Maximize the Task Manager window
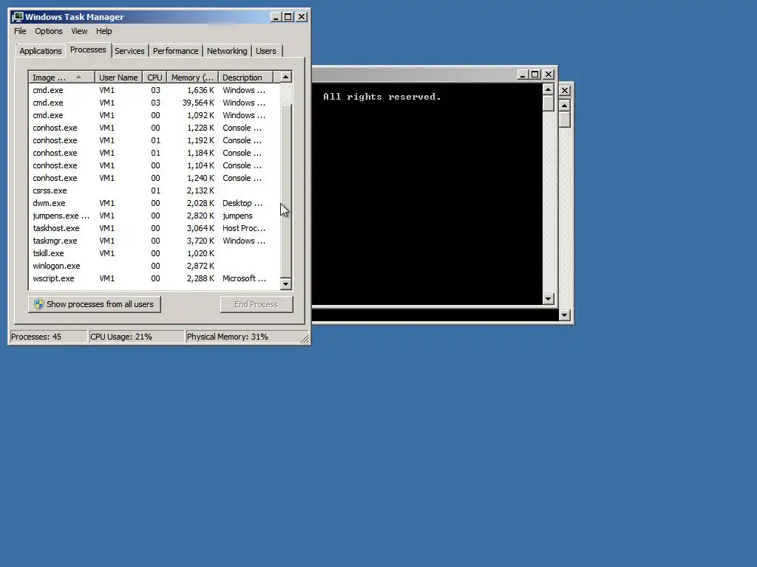Screen dimensions: 757x567 288,18
